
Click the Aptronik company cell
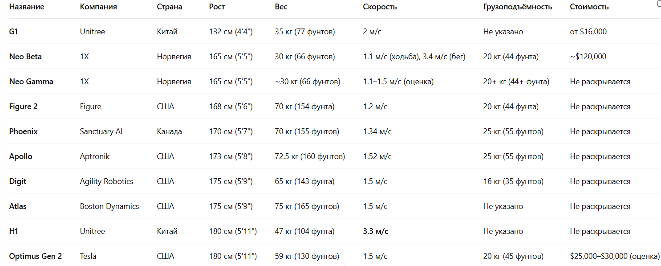(95, 156)
